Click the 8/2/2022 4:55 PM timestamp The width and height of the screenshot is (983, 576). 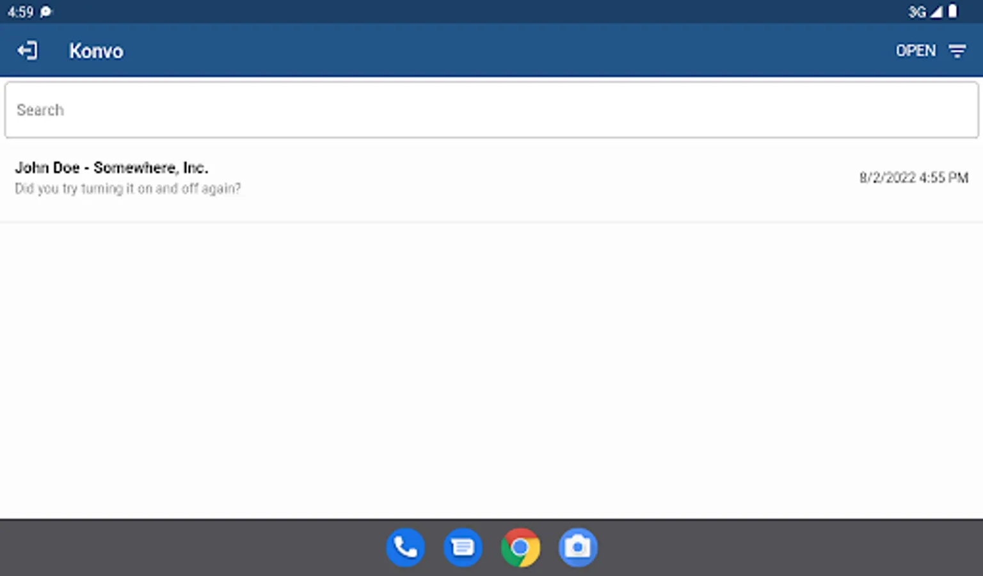913,178
